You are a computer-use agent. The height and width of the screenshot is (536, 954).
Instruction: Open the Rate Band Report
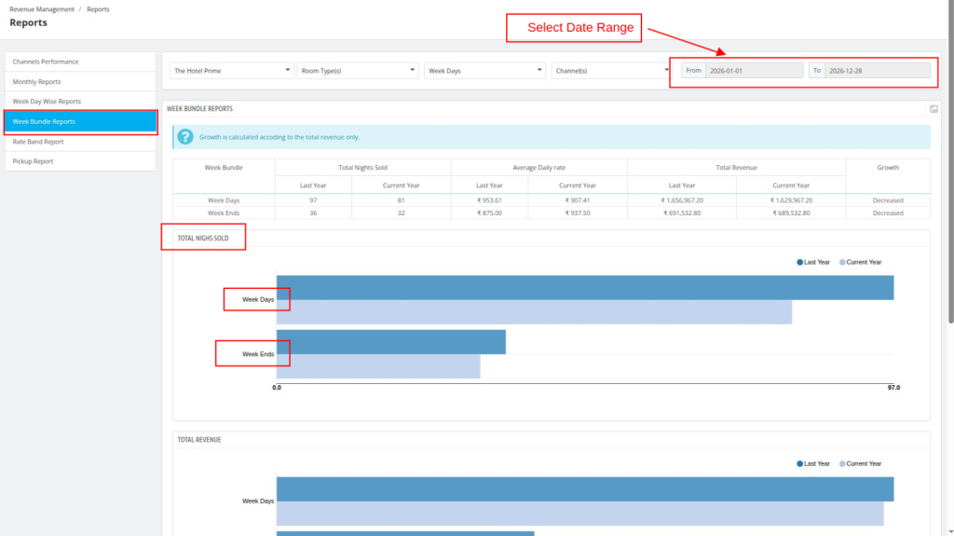pos(80,142)
